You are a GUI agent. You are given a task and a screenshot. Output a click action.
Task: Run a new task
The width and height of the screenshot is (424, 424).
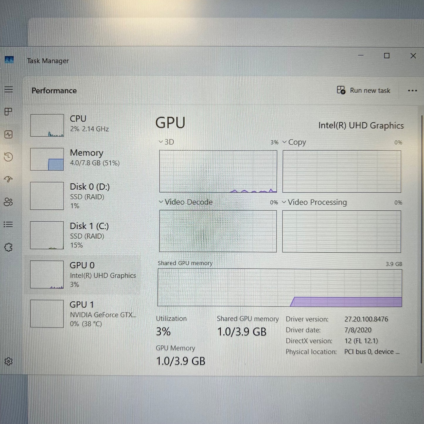point(364,90)
